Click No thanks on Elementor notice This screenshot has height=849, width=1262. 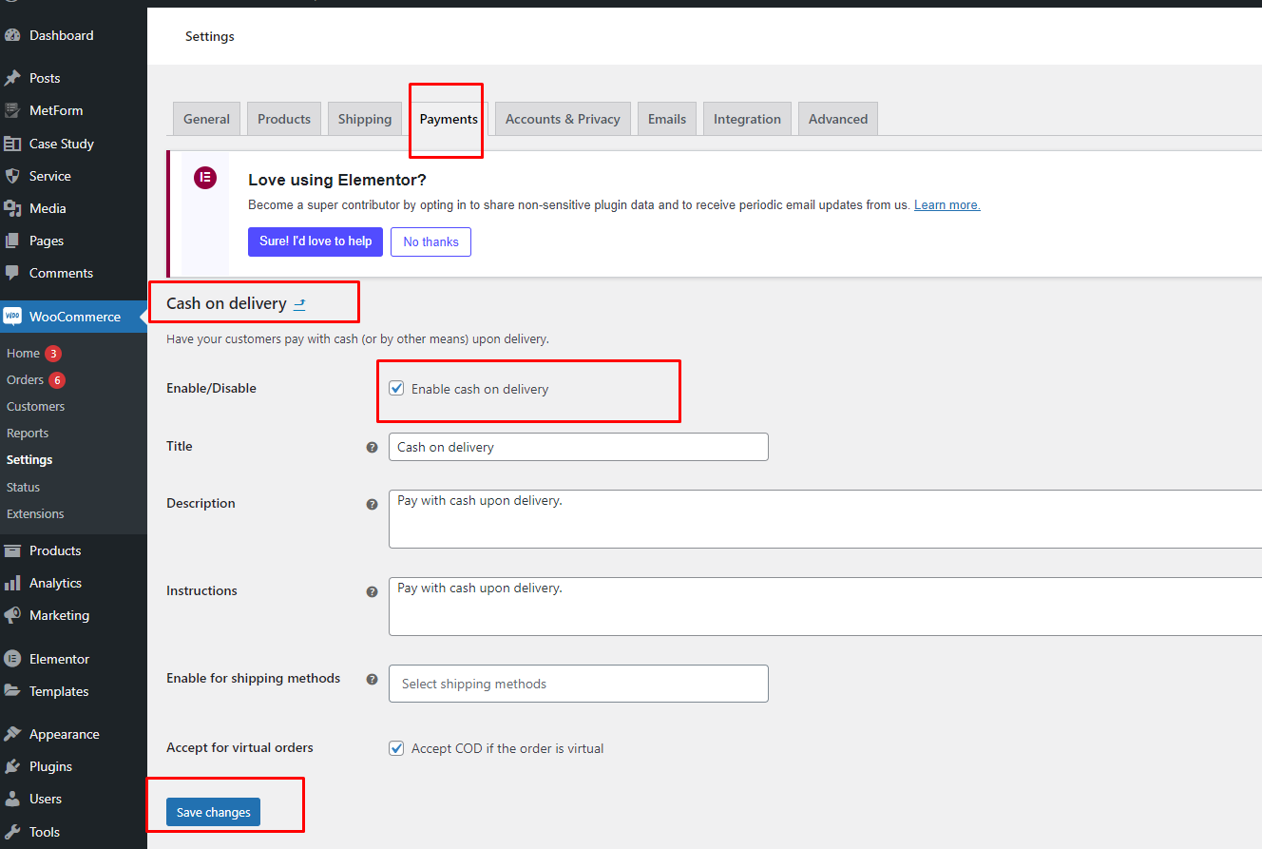click(430, 241)
